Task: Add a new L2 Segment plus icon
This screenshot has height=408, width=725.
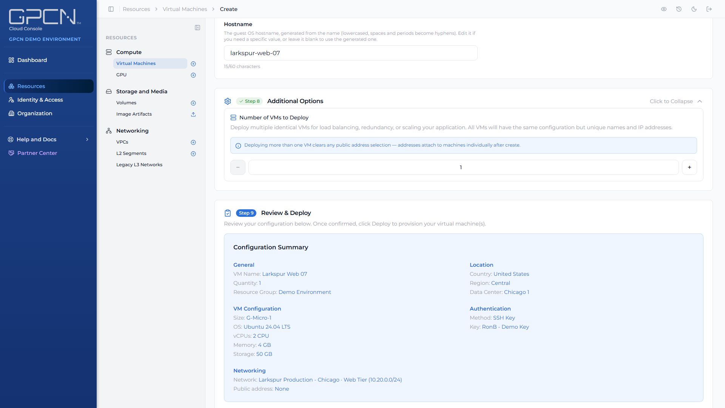Action: (193, 154)
